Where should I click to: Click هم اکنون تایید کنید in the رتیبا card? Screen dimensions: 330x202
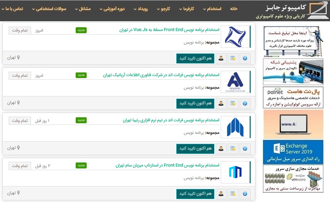pyautogui.click(x=195, y=149)
